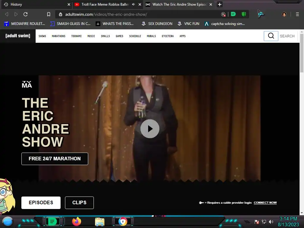Go back with the browser back arrow
Screen dimensions: 304x228
tap(7, 14)
